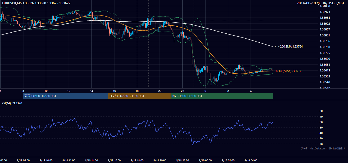The image size is (348, 163).
Task: Click price axis value 1.33583
Action: coord(325,76)
